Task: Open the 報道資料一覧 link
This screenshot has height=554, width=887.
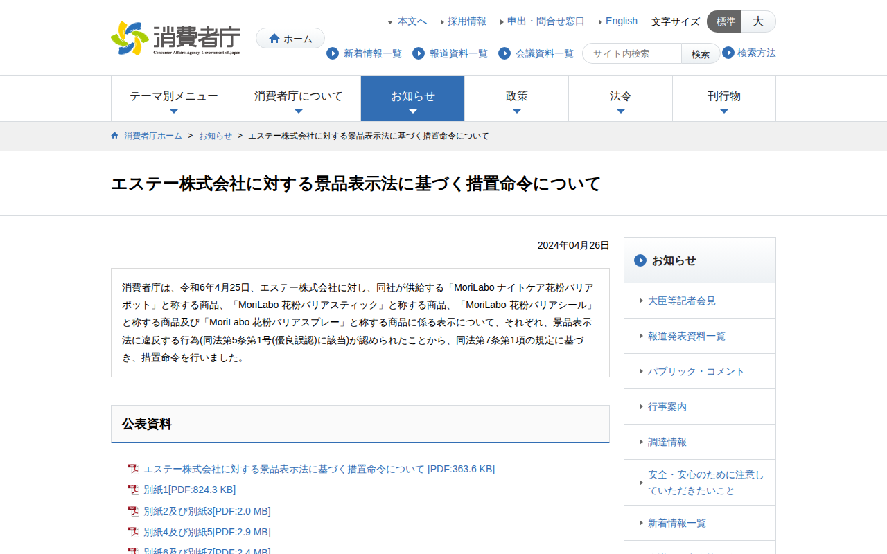Action: pos(459,53)
